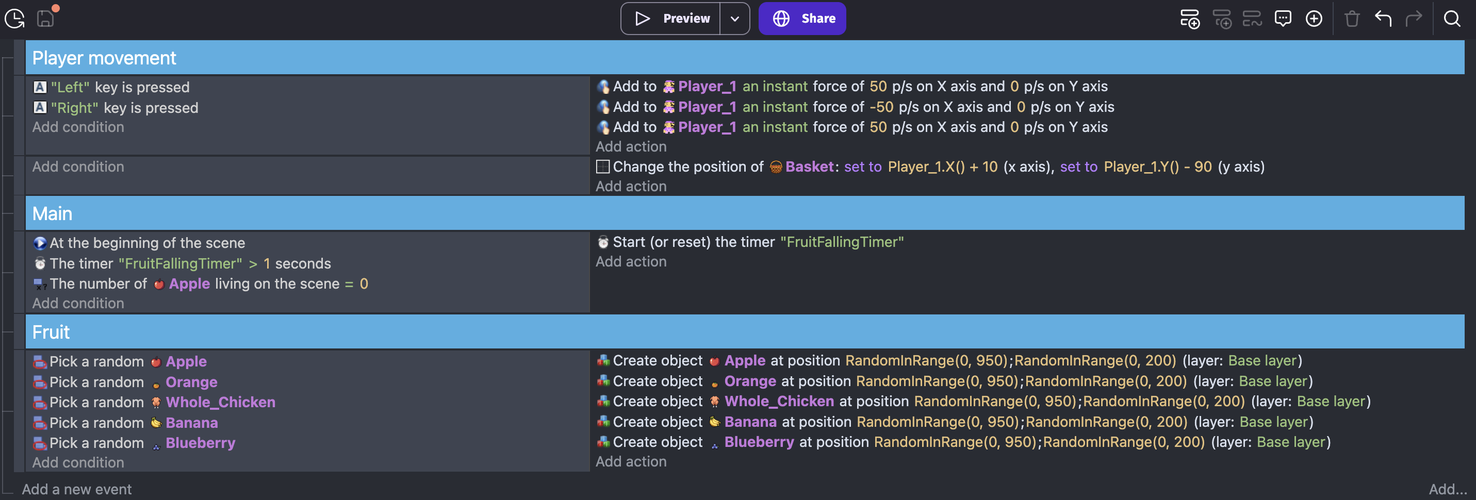Click the trash delete icon
The width and height of the screenshot is (1476, 500).
click(1352, 19)
